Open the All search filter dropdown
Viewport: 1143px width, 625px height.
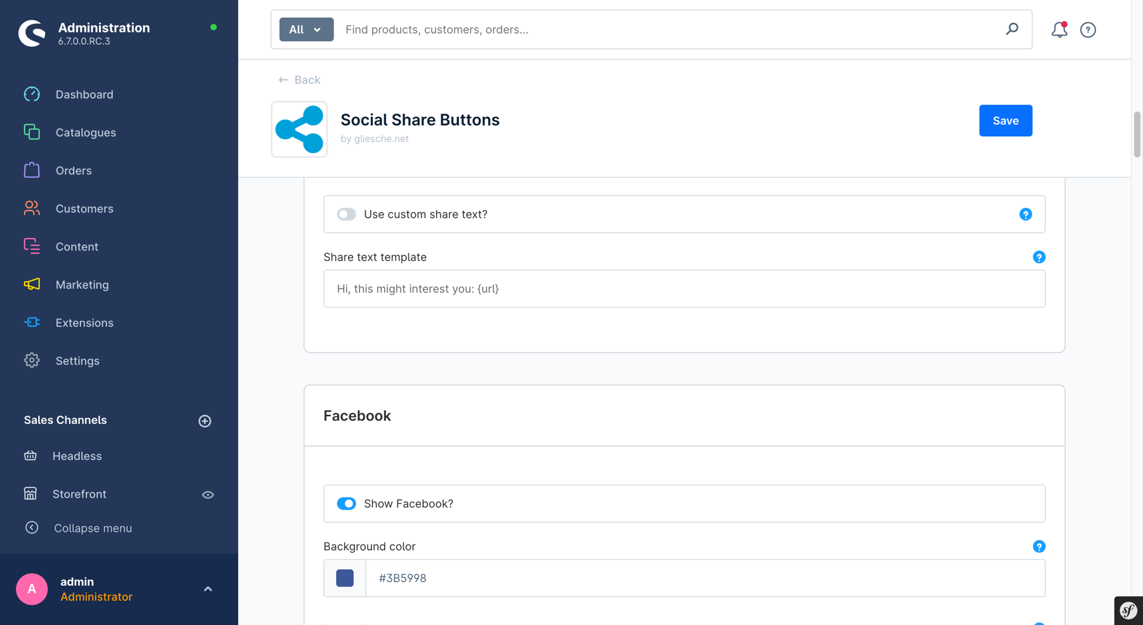[x=306, y=30]
